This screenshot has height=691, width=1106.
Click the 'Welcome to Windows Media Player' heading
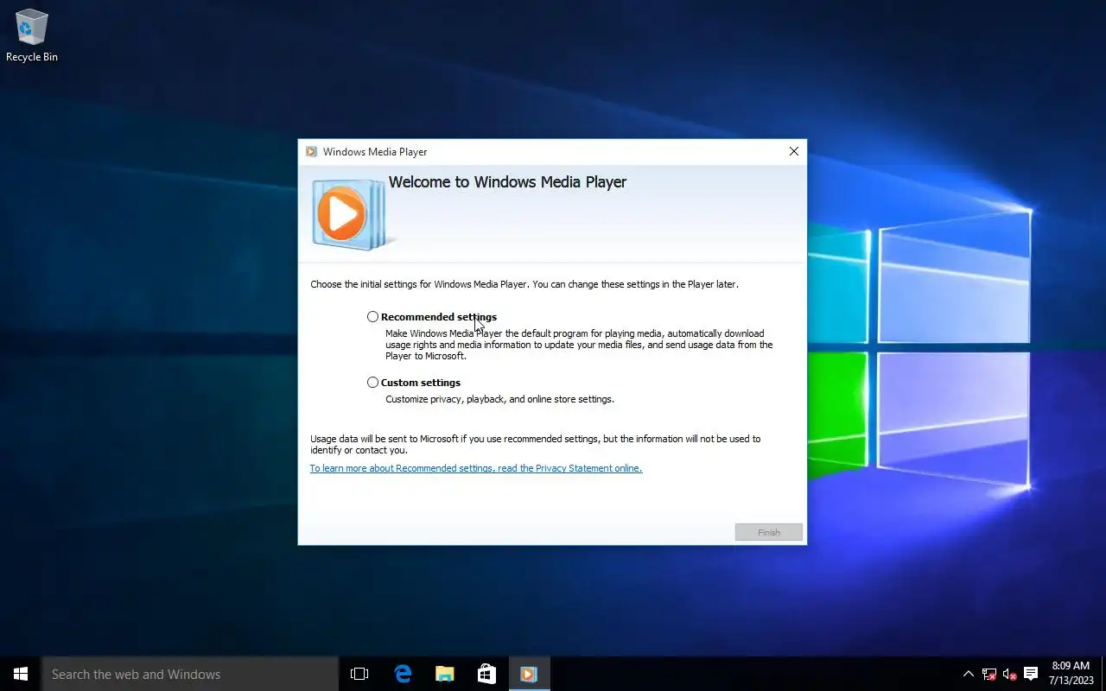(x=507, y=182)
